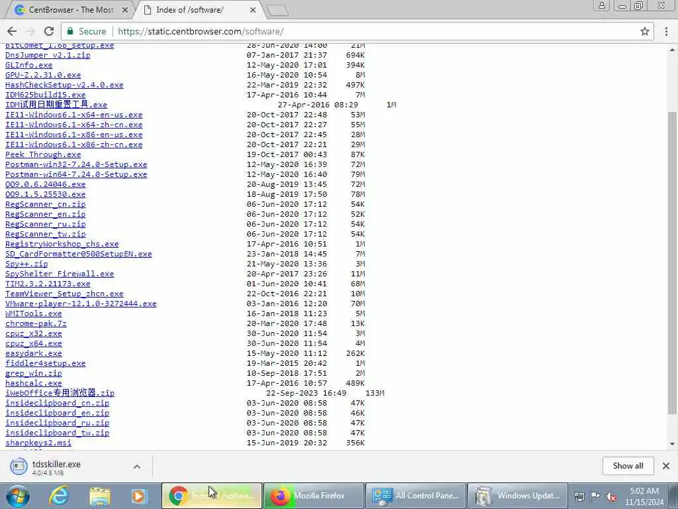
Task: Click the muted volume tray icon
Action: pos(611,496)
